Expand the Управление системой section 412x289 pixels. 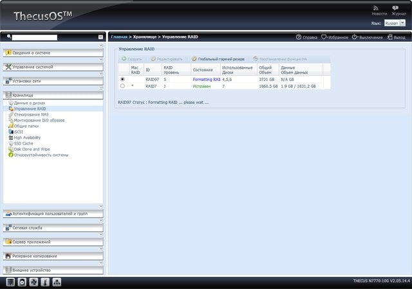[53, 67]
